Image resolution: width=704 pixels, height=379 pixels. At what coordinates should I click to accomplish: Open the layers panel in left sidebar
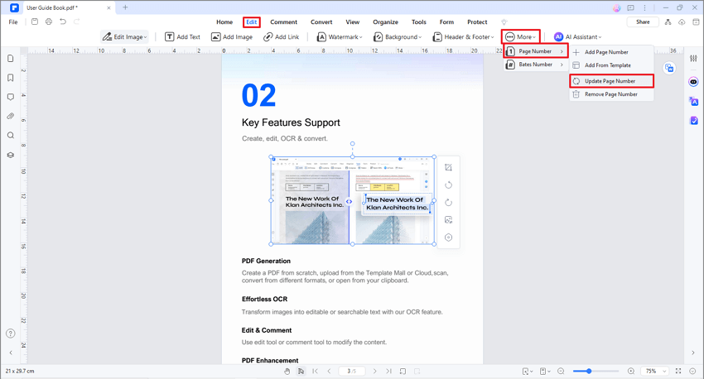coord(10,155)
